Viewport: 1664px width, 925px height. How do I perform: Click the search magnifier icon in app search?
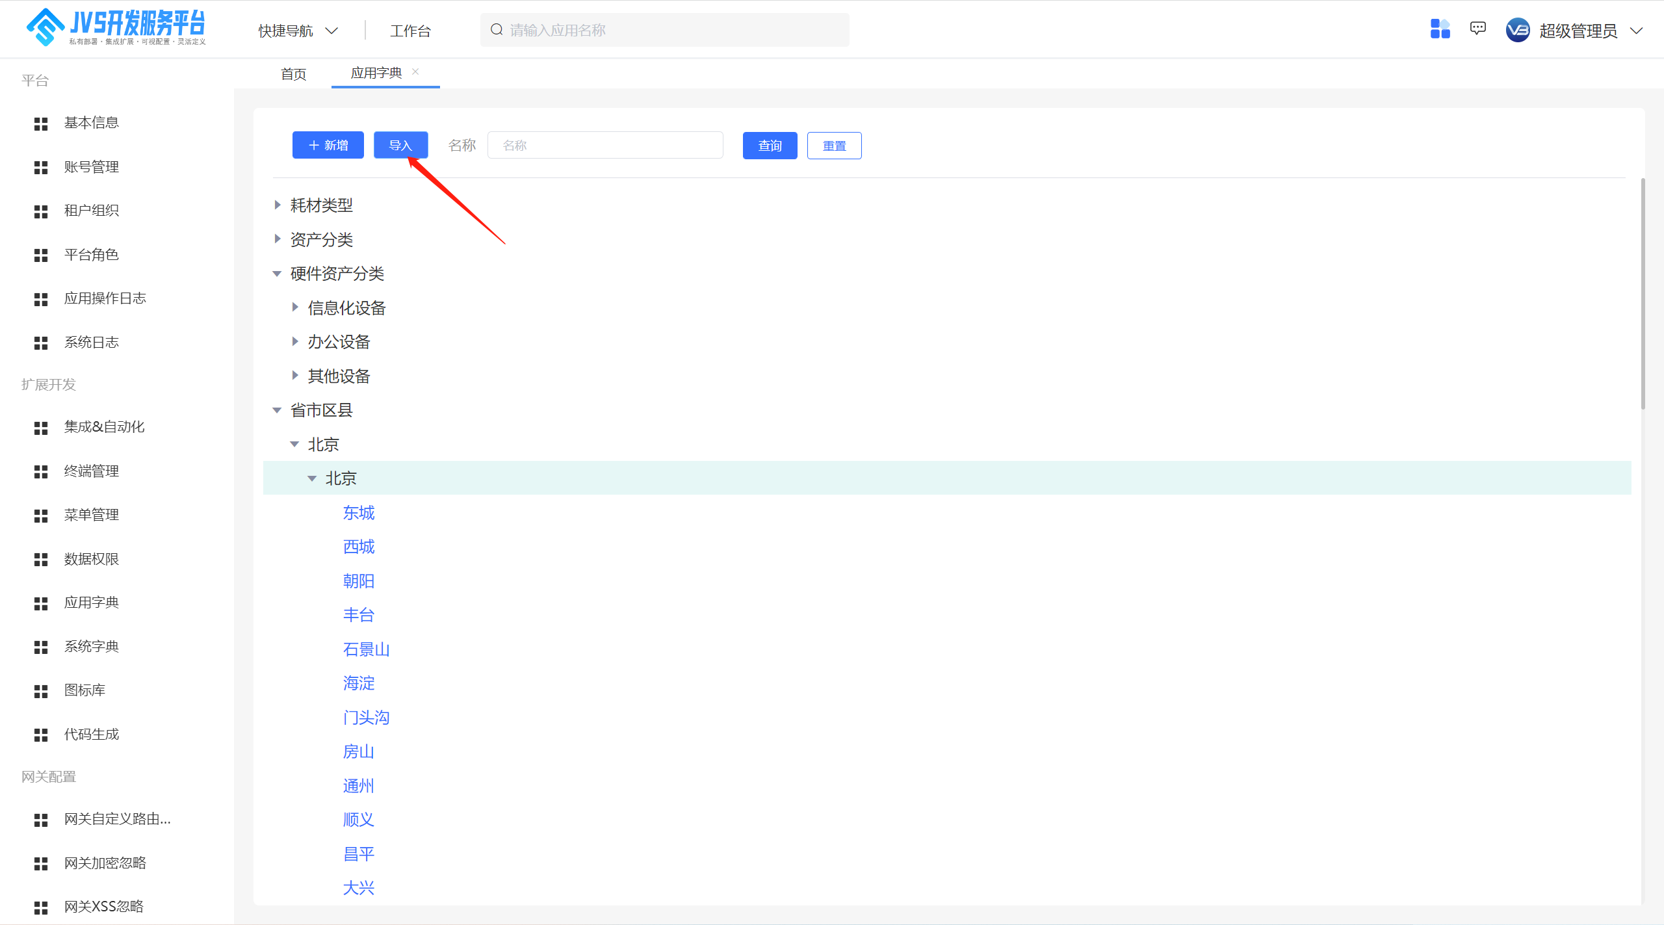click(497, 30)
